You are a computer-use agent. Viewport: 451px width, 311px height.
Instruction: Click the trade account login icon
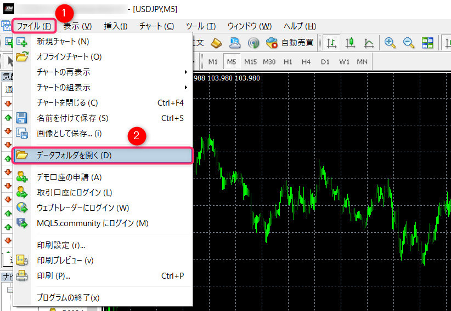click(22, 192)
